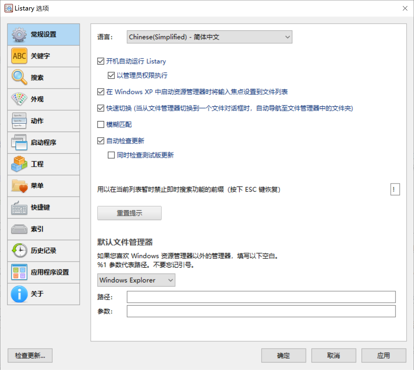Click the blue info icon for 关于

pos(19,294)
